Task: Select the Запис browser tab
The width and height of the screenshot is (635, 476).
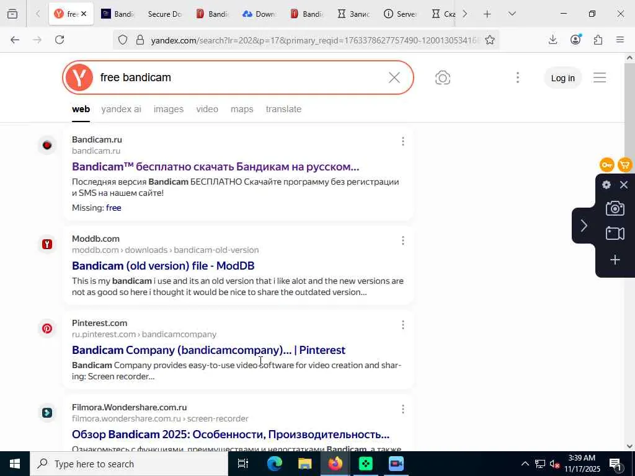Action: [x=353, y=14]
